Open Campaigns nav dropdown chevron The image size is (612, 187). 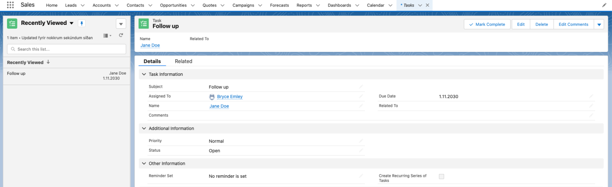pyautogui.click(x=260, y=5)
